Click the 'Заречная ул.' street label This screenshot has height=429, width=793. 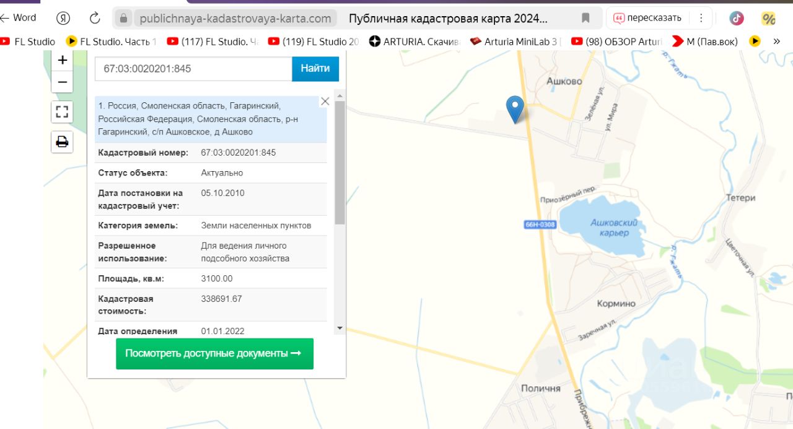597,330
